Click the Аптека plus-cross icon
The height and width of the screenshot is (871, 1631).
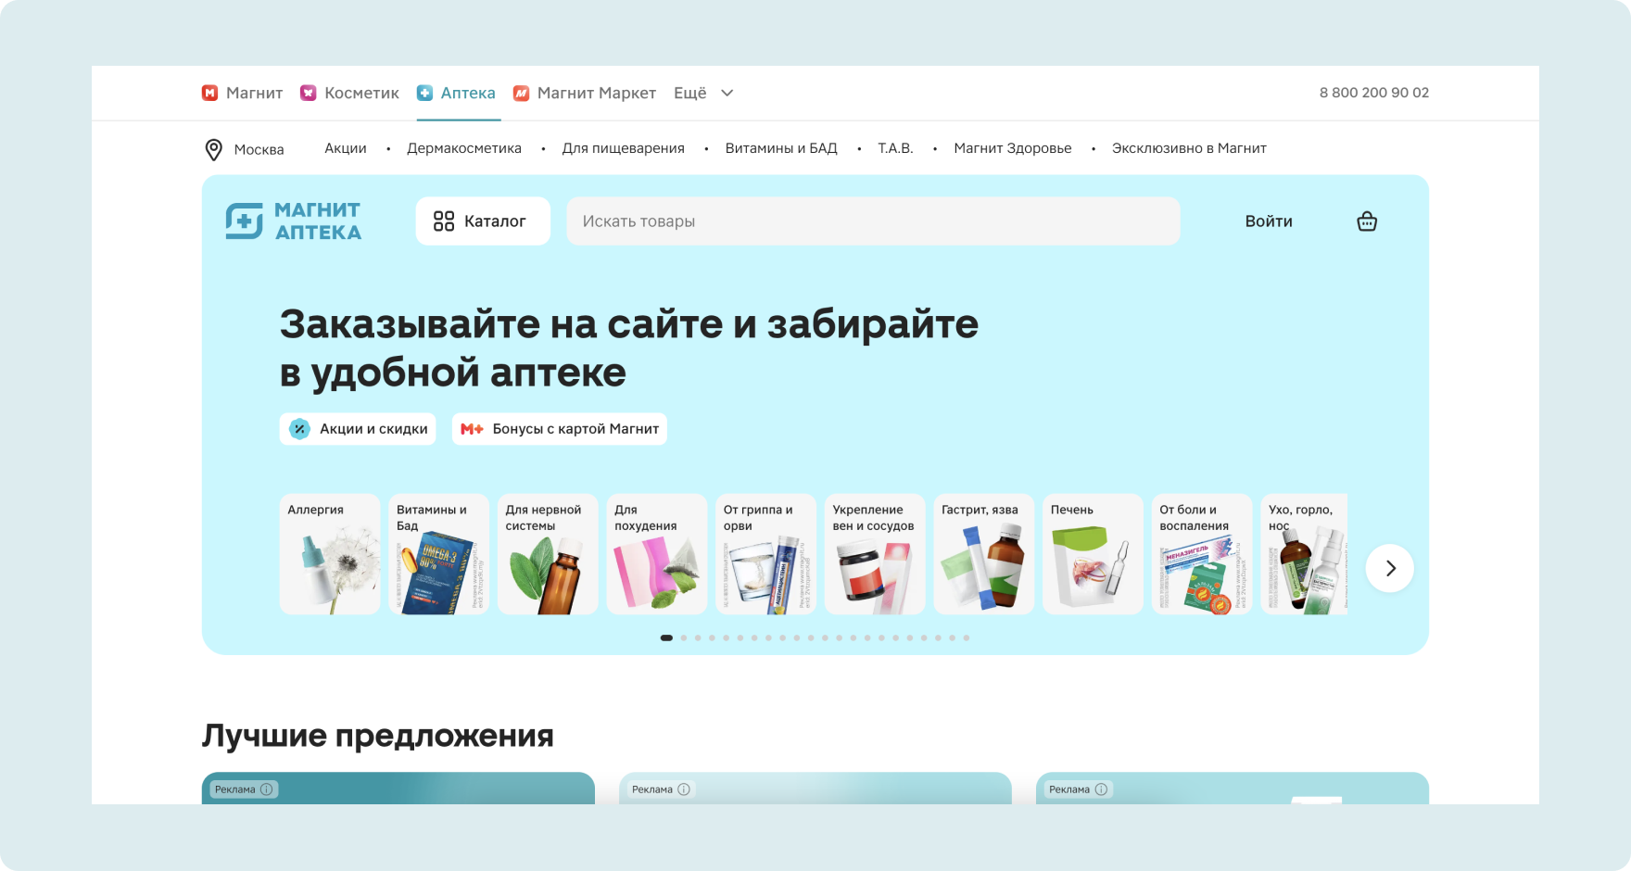click(424, 93)
